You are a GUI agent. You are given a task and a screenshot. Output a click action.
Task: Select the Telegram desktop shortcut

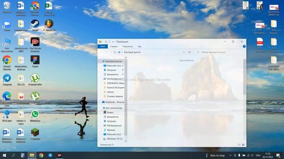click(x=7, y=79)
